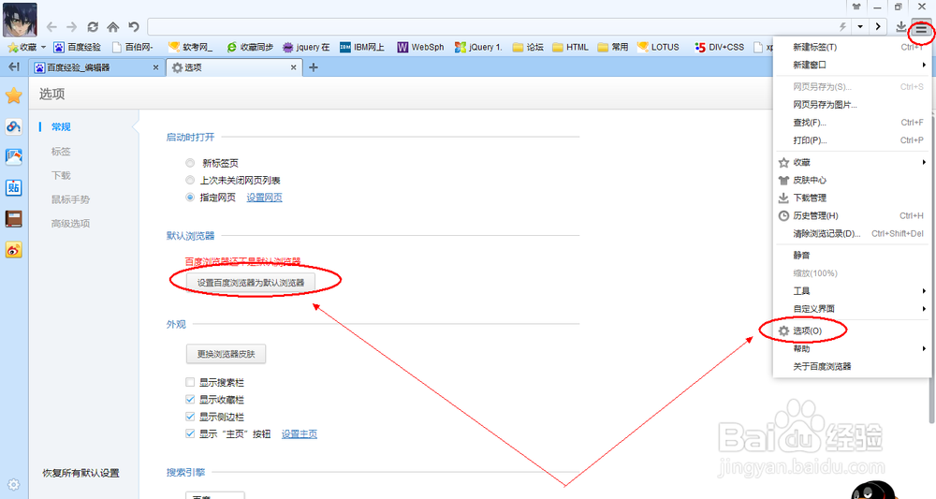Open a new tab with plus
The width and height of the screenshot is (936, 499).
(x=314, y=67)
